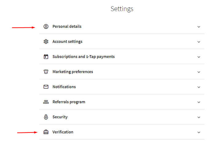Click the Referrals program people icon
The image size is (215, 156).
pos(46,102)
